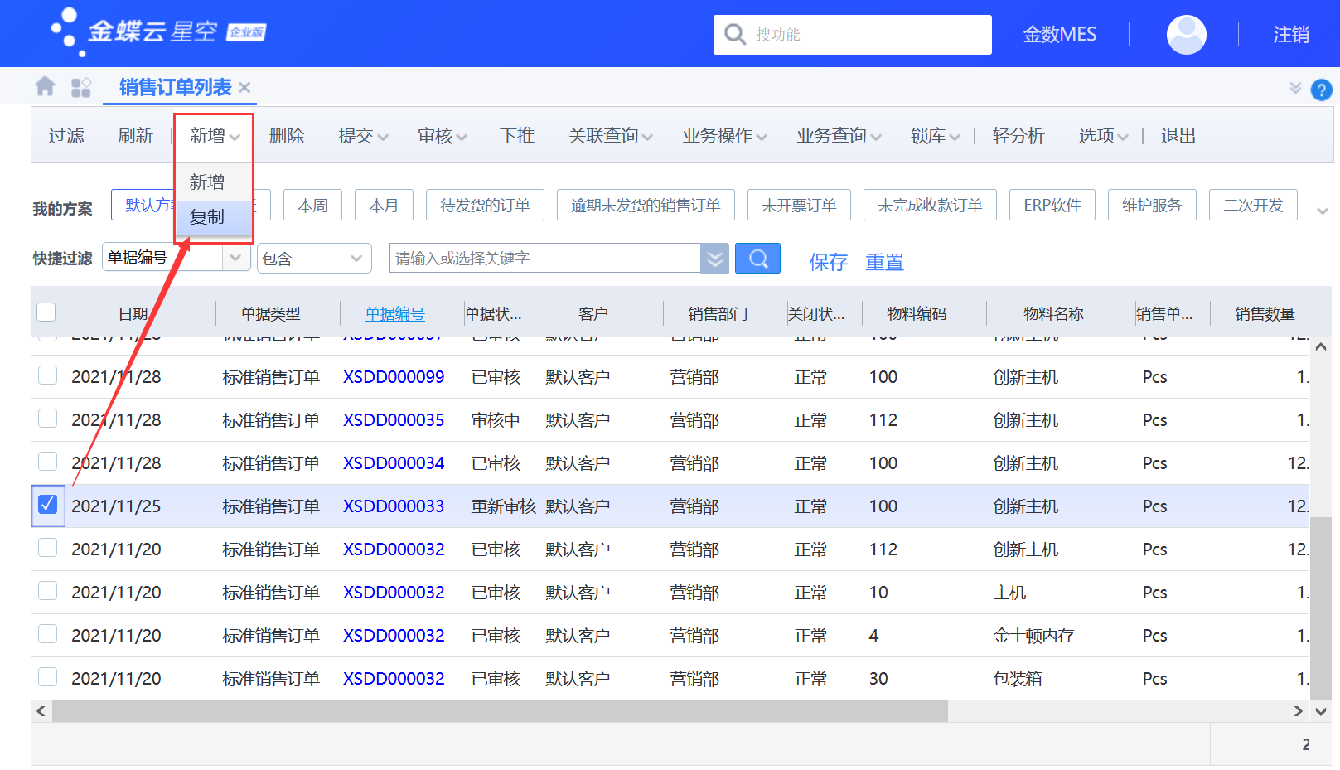Image resolution: width=1340 pixels, height=770 pixels.
Task: Select the checkbox for the 金士顿内存 row
Action: pos(48,634)
